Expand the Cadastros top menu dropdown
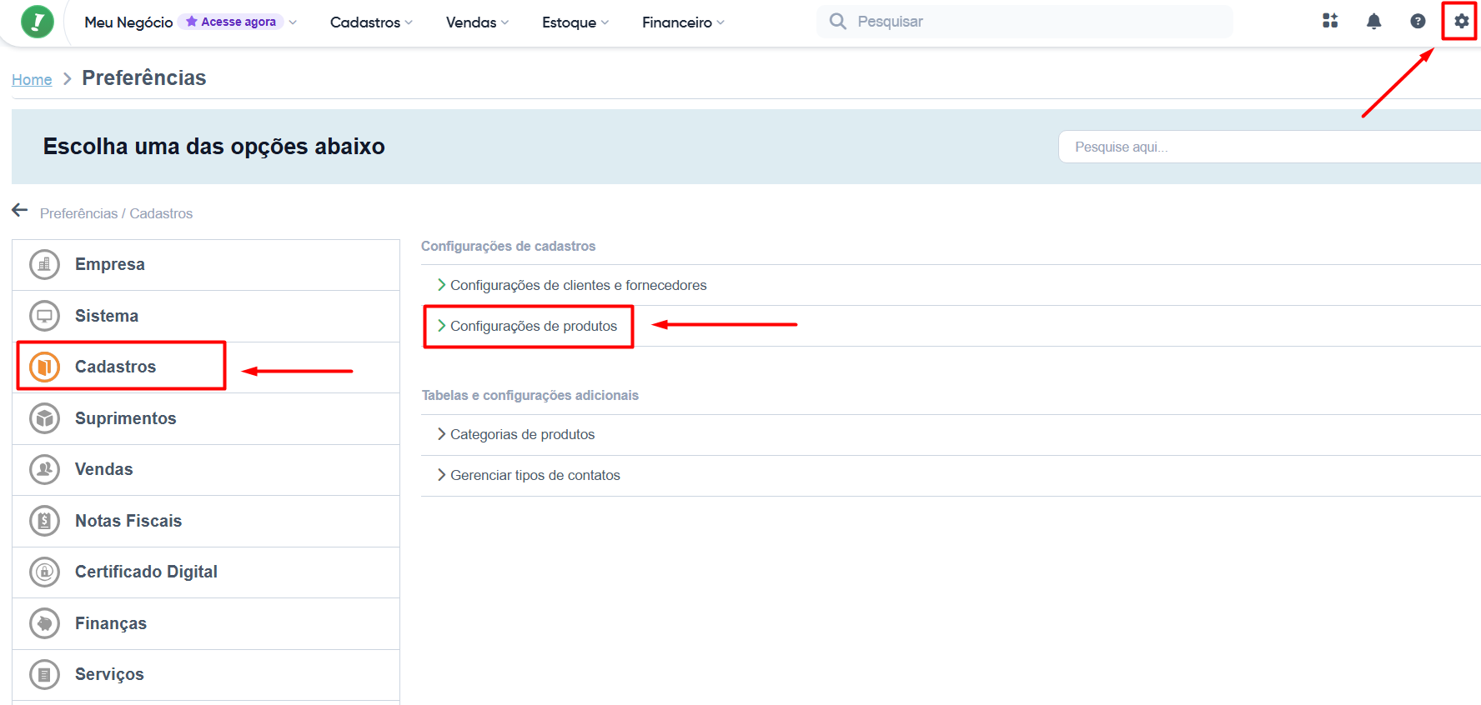 point(371,22)
